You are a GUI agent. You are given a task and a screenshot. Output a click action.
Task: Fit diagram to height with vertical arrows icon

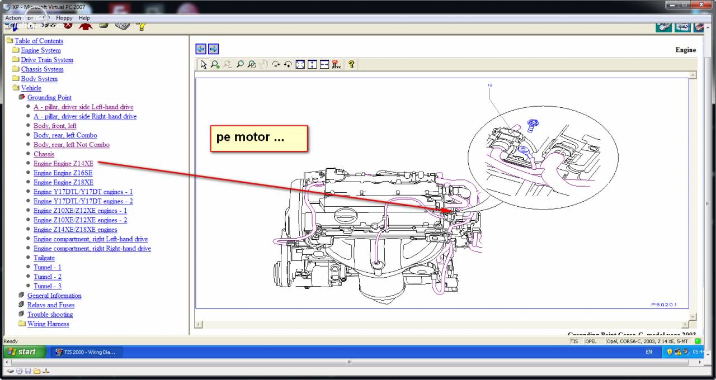point(312,64)
